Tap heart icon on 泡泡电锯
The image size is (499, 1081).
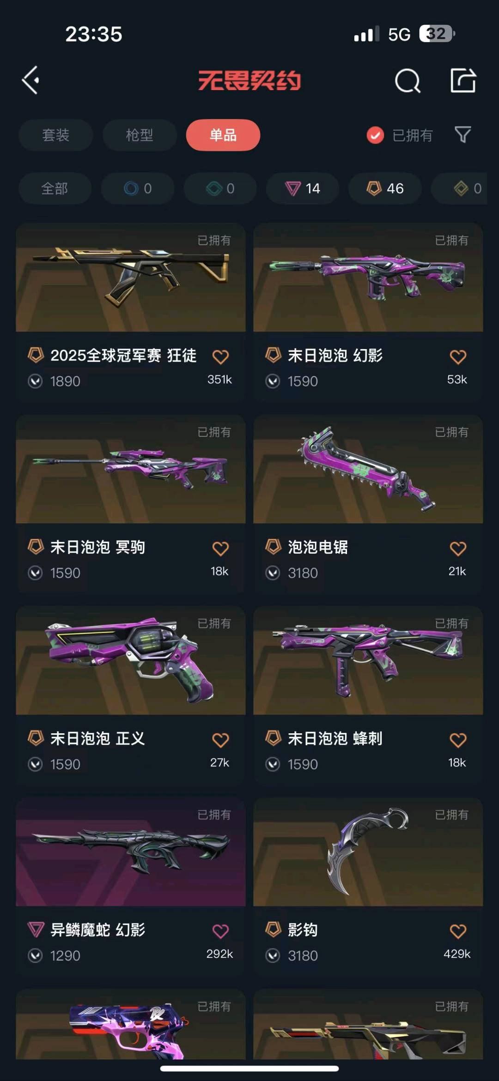point(458,548)
